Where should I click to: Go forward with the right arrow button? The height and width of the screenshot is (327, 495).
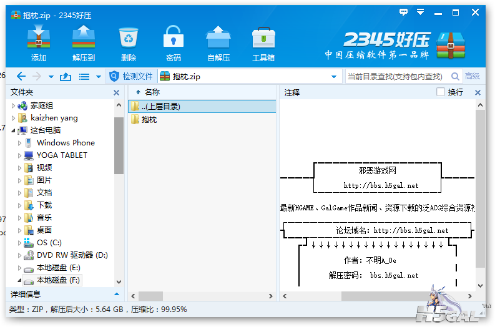pyautogui.click(x=37, y=76)
